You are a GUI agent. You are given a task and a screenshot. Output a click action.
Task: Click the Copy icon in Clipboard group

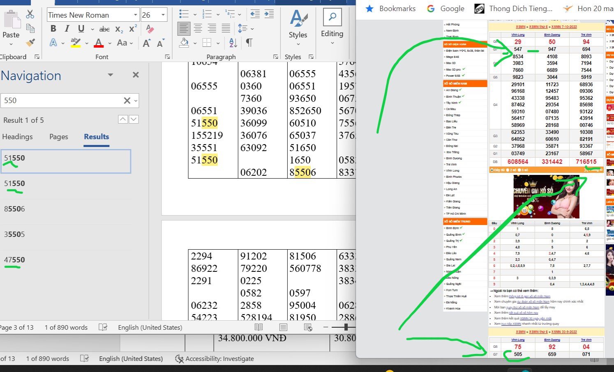click(x=30, y=28)
